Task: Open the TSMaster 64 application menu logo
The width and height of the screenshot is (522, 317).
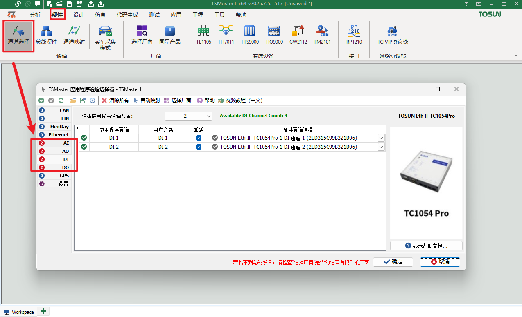Action: point(11,15)
